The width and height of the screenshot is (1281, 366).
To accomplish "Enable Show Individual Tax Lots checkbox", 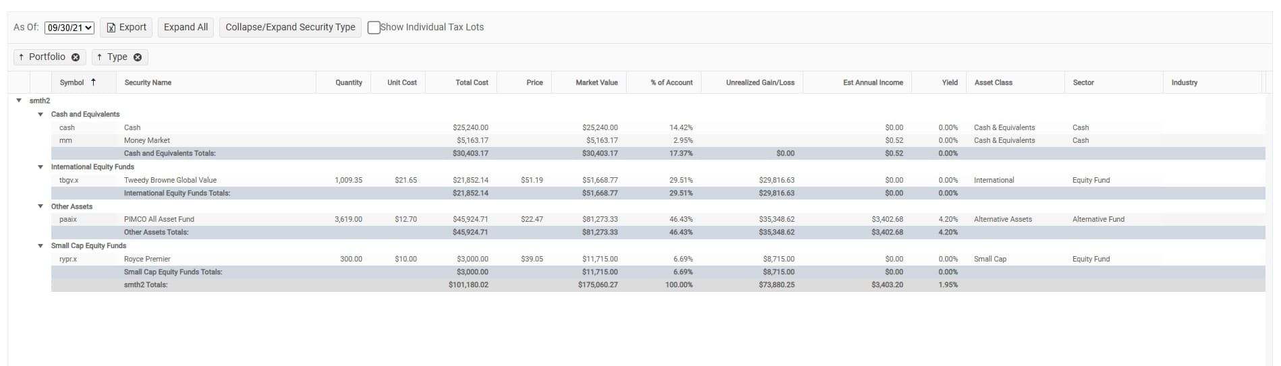I will point(374,28).
